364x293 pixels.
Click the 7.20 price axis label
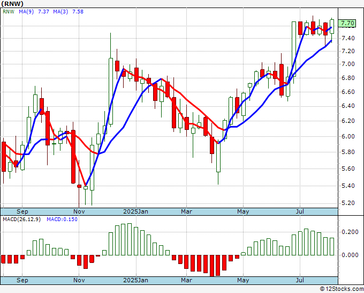(348, 51)
